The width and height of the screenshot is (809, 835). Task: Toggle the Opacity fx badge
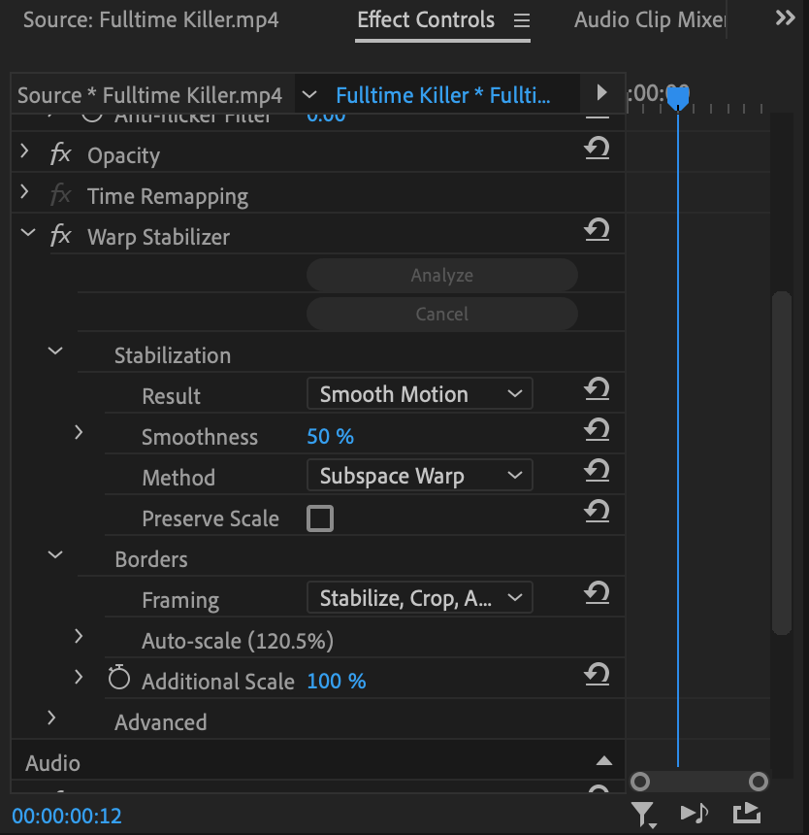pos(60,154)
